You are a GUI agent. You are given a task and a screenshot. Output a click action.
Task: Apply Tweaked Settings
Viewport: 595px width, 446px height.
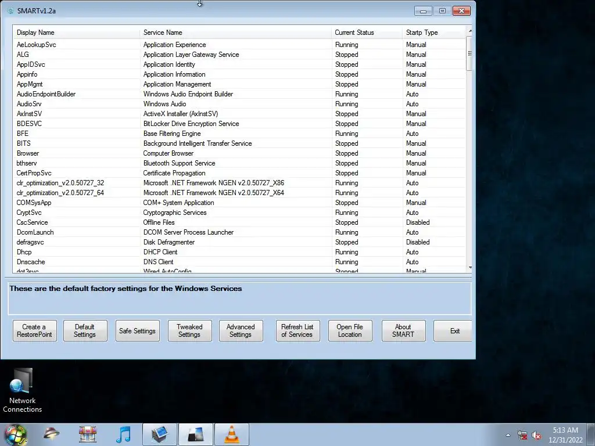click(190, 330)
